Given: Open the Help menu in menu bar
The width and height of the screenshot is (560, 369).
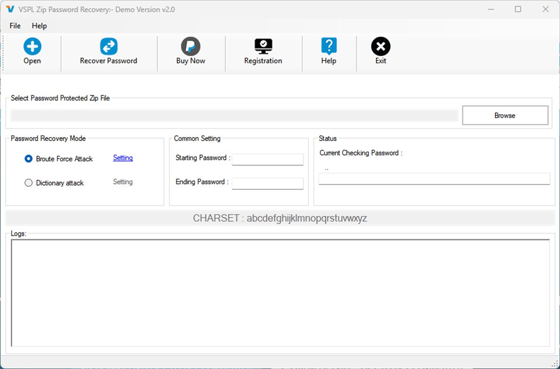Looking at the screenshot, I should point(39,26).
